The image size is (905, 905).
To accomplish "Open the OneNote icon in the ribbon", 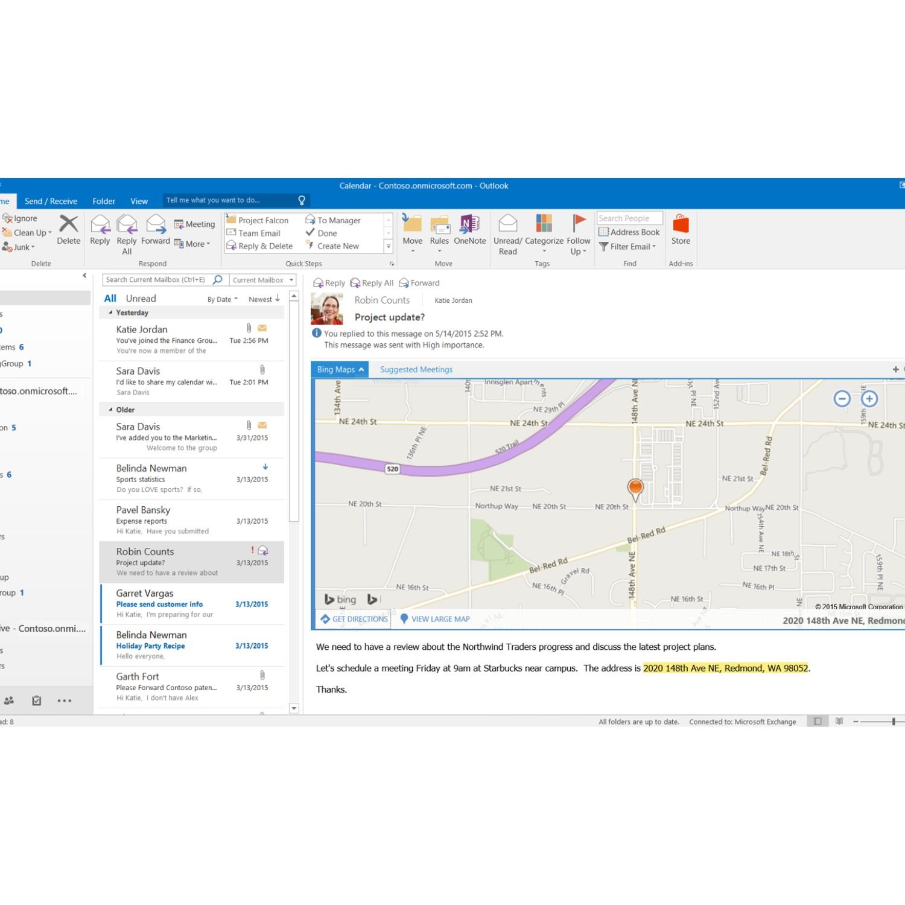I will [469, 224].
